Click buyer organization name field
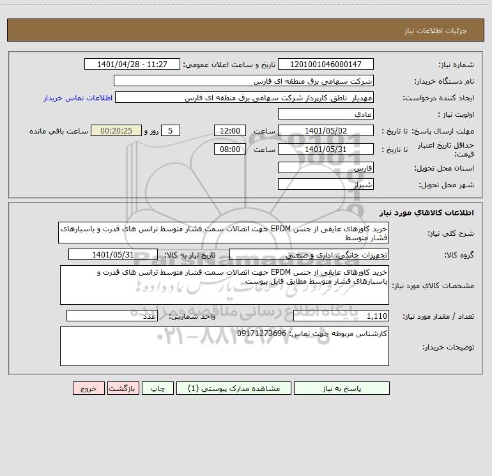This screenshot has width=492, height=476. [243, 81]
